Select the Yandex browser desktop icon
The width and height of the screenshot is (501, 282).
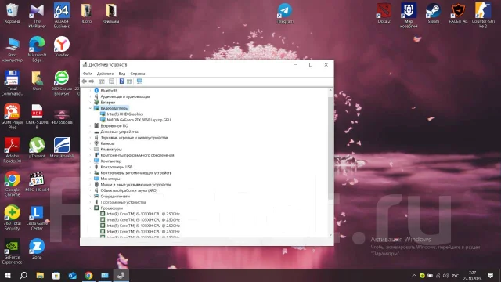pos(62,47)
